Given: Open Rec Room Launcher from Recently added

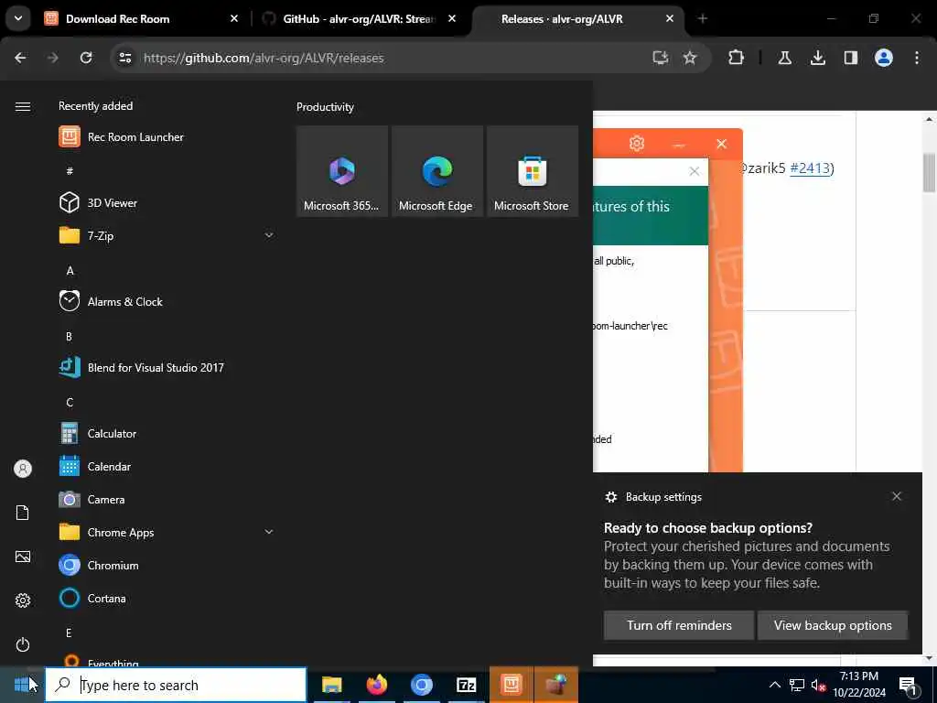Looking at the screenshot, I should (167, 137).
